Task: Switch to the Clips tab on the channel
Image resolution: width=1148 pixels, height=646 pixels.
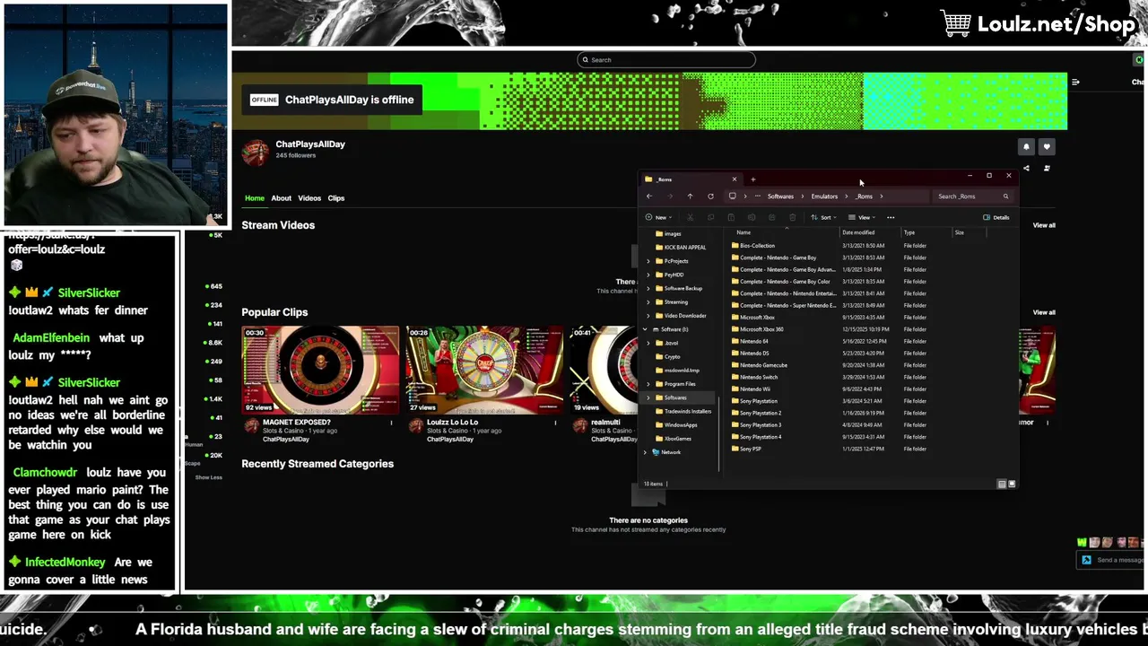Action: pyautogui.click(x=336, y=198)
